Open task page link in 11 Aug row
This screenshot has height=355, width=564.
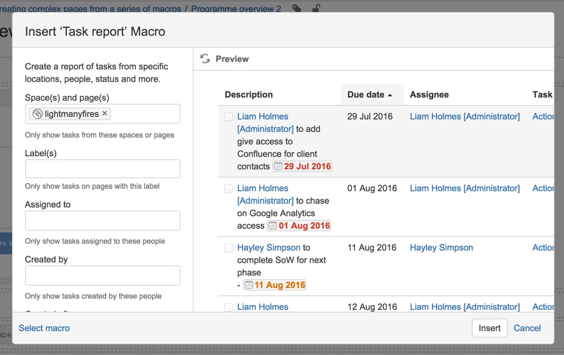[543, 247]
